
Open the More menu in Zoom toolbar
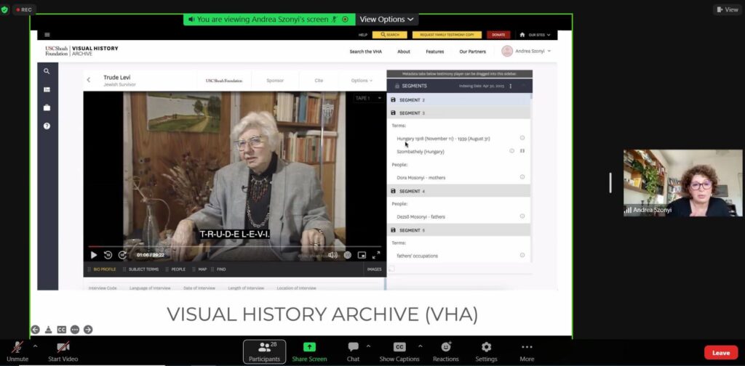pyautogui.click(x=527, y=351)
